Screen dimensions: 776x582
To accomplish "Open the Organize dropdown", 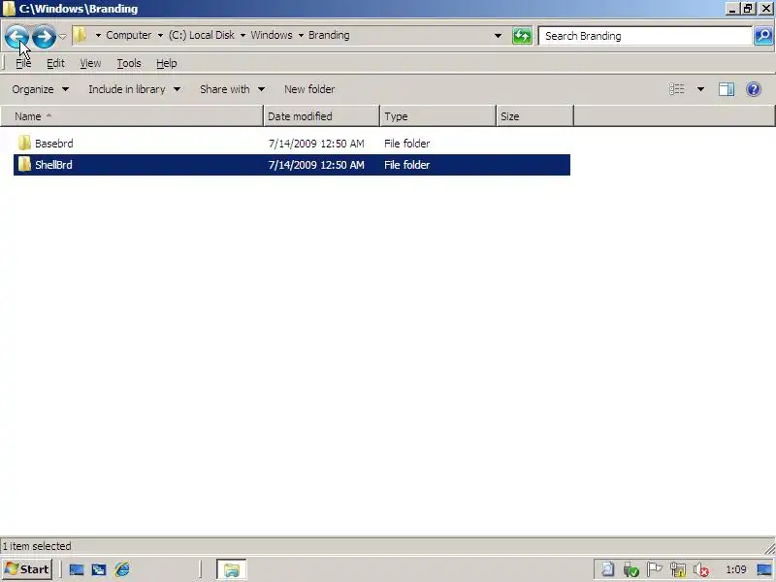I will 40,89.
